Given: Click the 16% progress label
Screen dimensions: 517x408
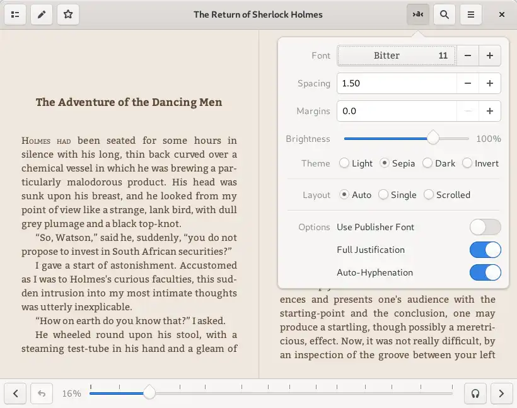Looking at the screenshot, I should [71, 393].
